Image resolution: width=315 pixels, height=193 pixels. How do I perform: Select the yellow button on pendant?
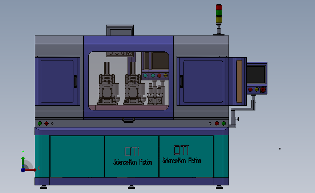[257, 89]
